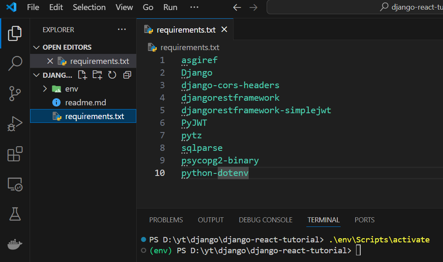Create a new folder in project

(97, 75)
